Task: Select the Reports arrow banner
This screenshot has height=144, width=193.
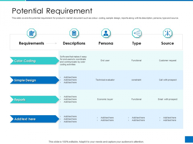Action: tap(34, 99)
